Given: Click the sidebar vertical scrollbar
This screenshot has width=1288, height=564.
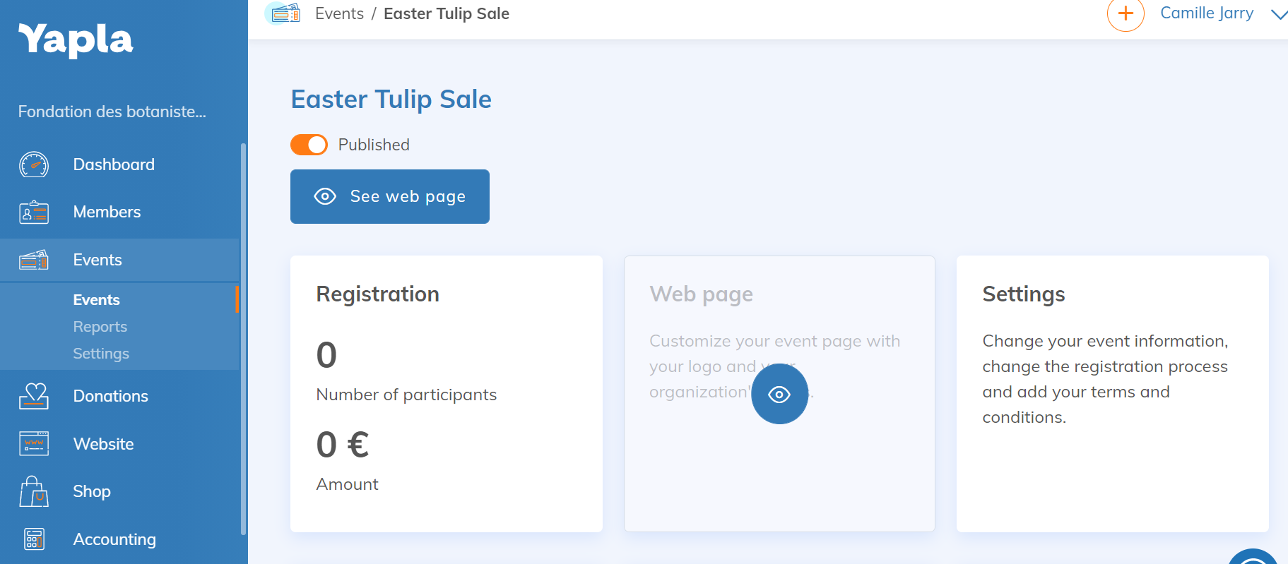Looking at the screenshot, I should point(243,339).
